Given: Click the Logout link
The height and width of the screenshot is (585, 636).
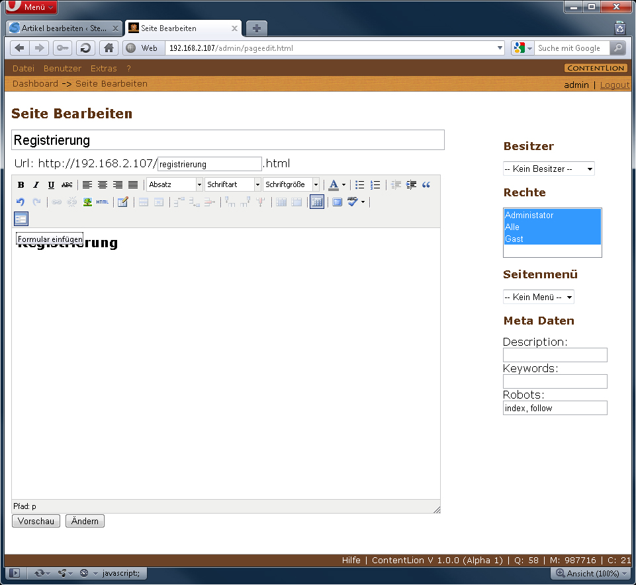Looking at the screenshot, I should (615, 85).
